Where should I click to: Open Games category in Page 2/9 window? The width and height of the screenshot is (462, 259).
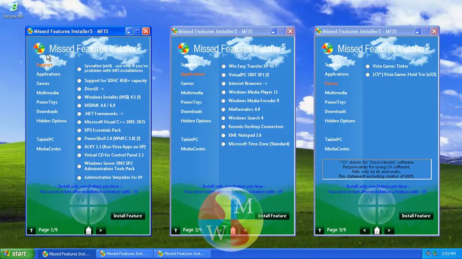tap(187, 83)
